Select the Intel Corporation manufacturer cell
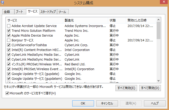Screen dimensions: 169x110 [77, 50]
